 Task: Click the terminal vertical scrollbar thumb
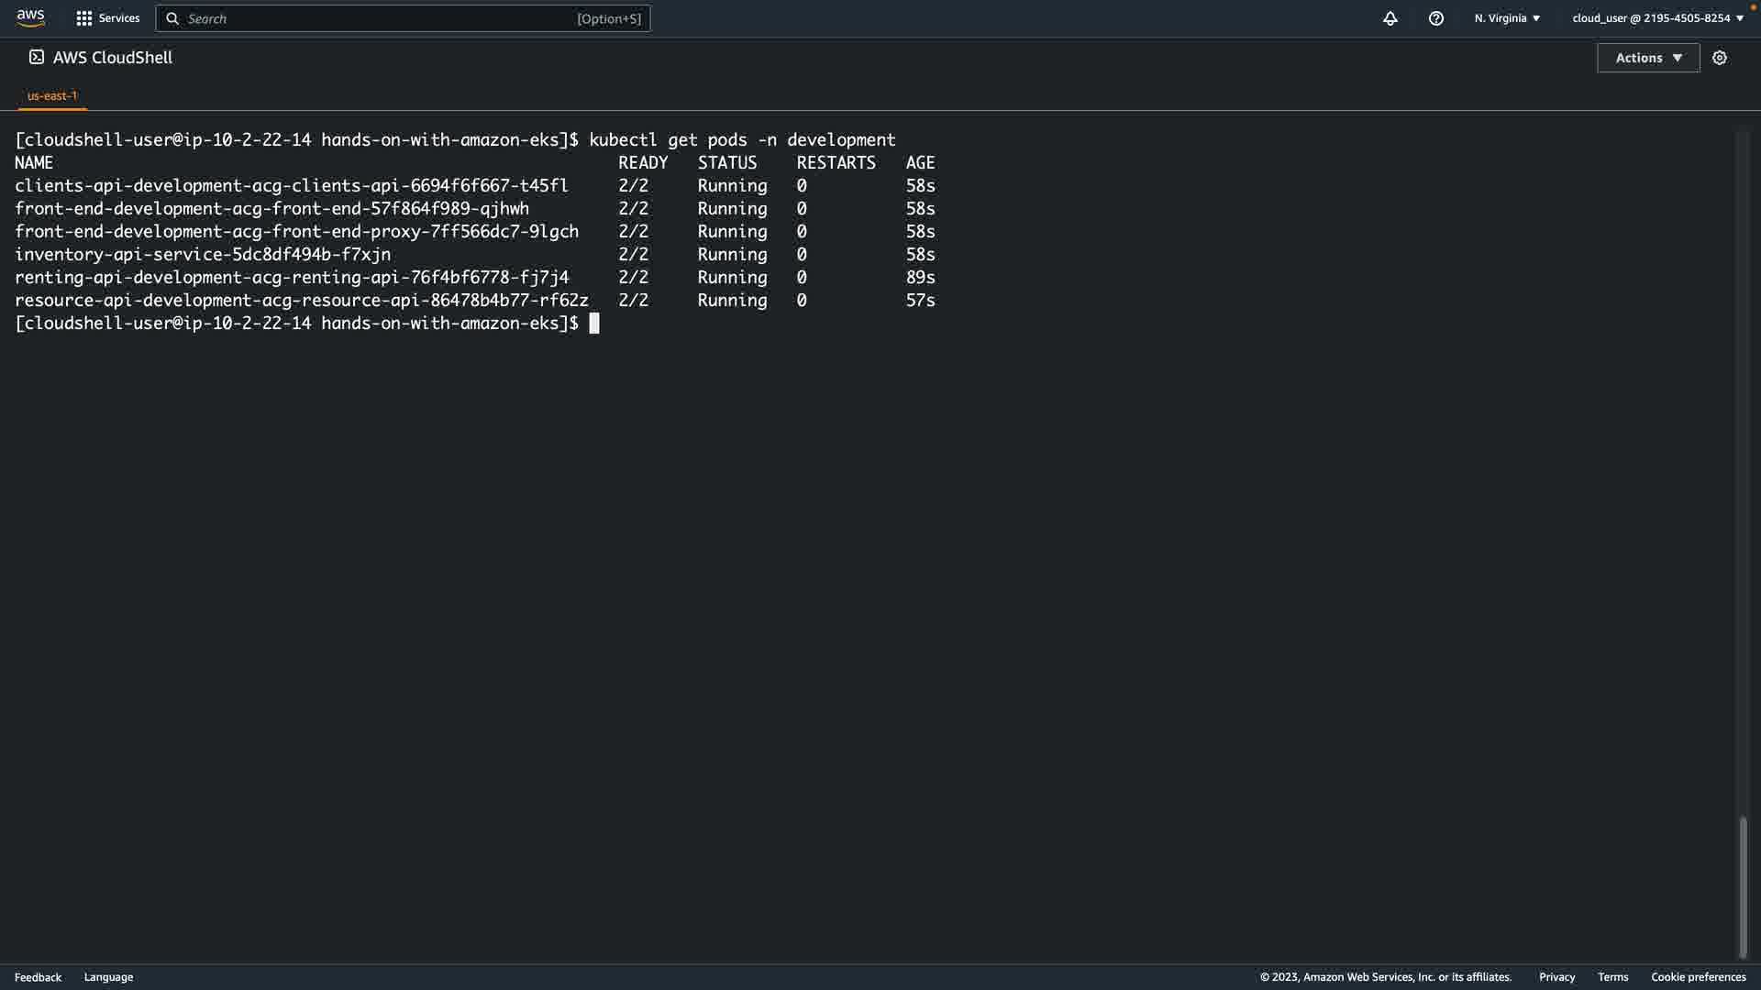click(1743, 885)
